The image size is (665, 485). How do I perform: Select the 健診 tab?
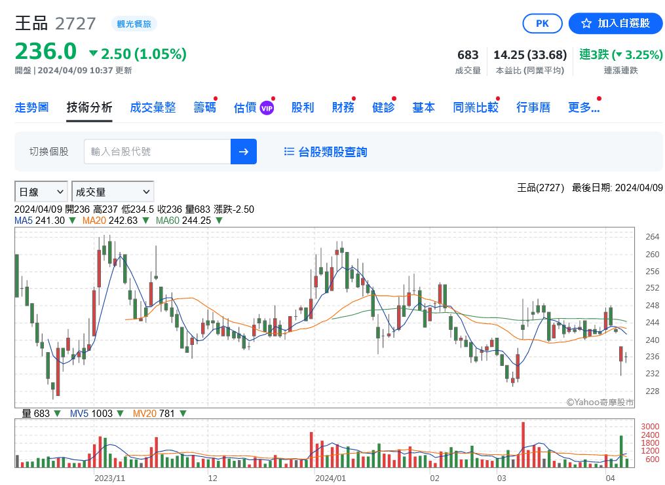[383, 107]
